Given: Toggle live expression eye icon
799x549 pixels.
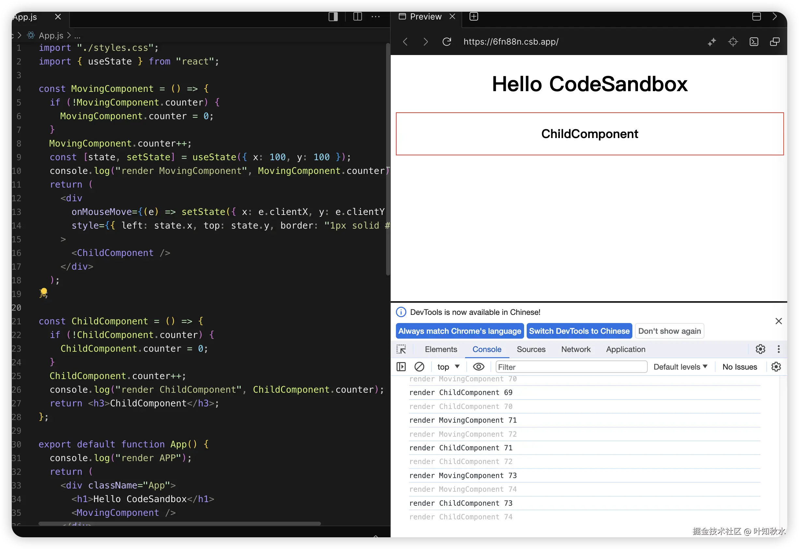Looking at the screenshot, I should (x=478, y=367).
